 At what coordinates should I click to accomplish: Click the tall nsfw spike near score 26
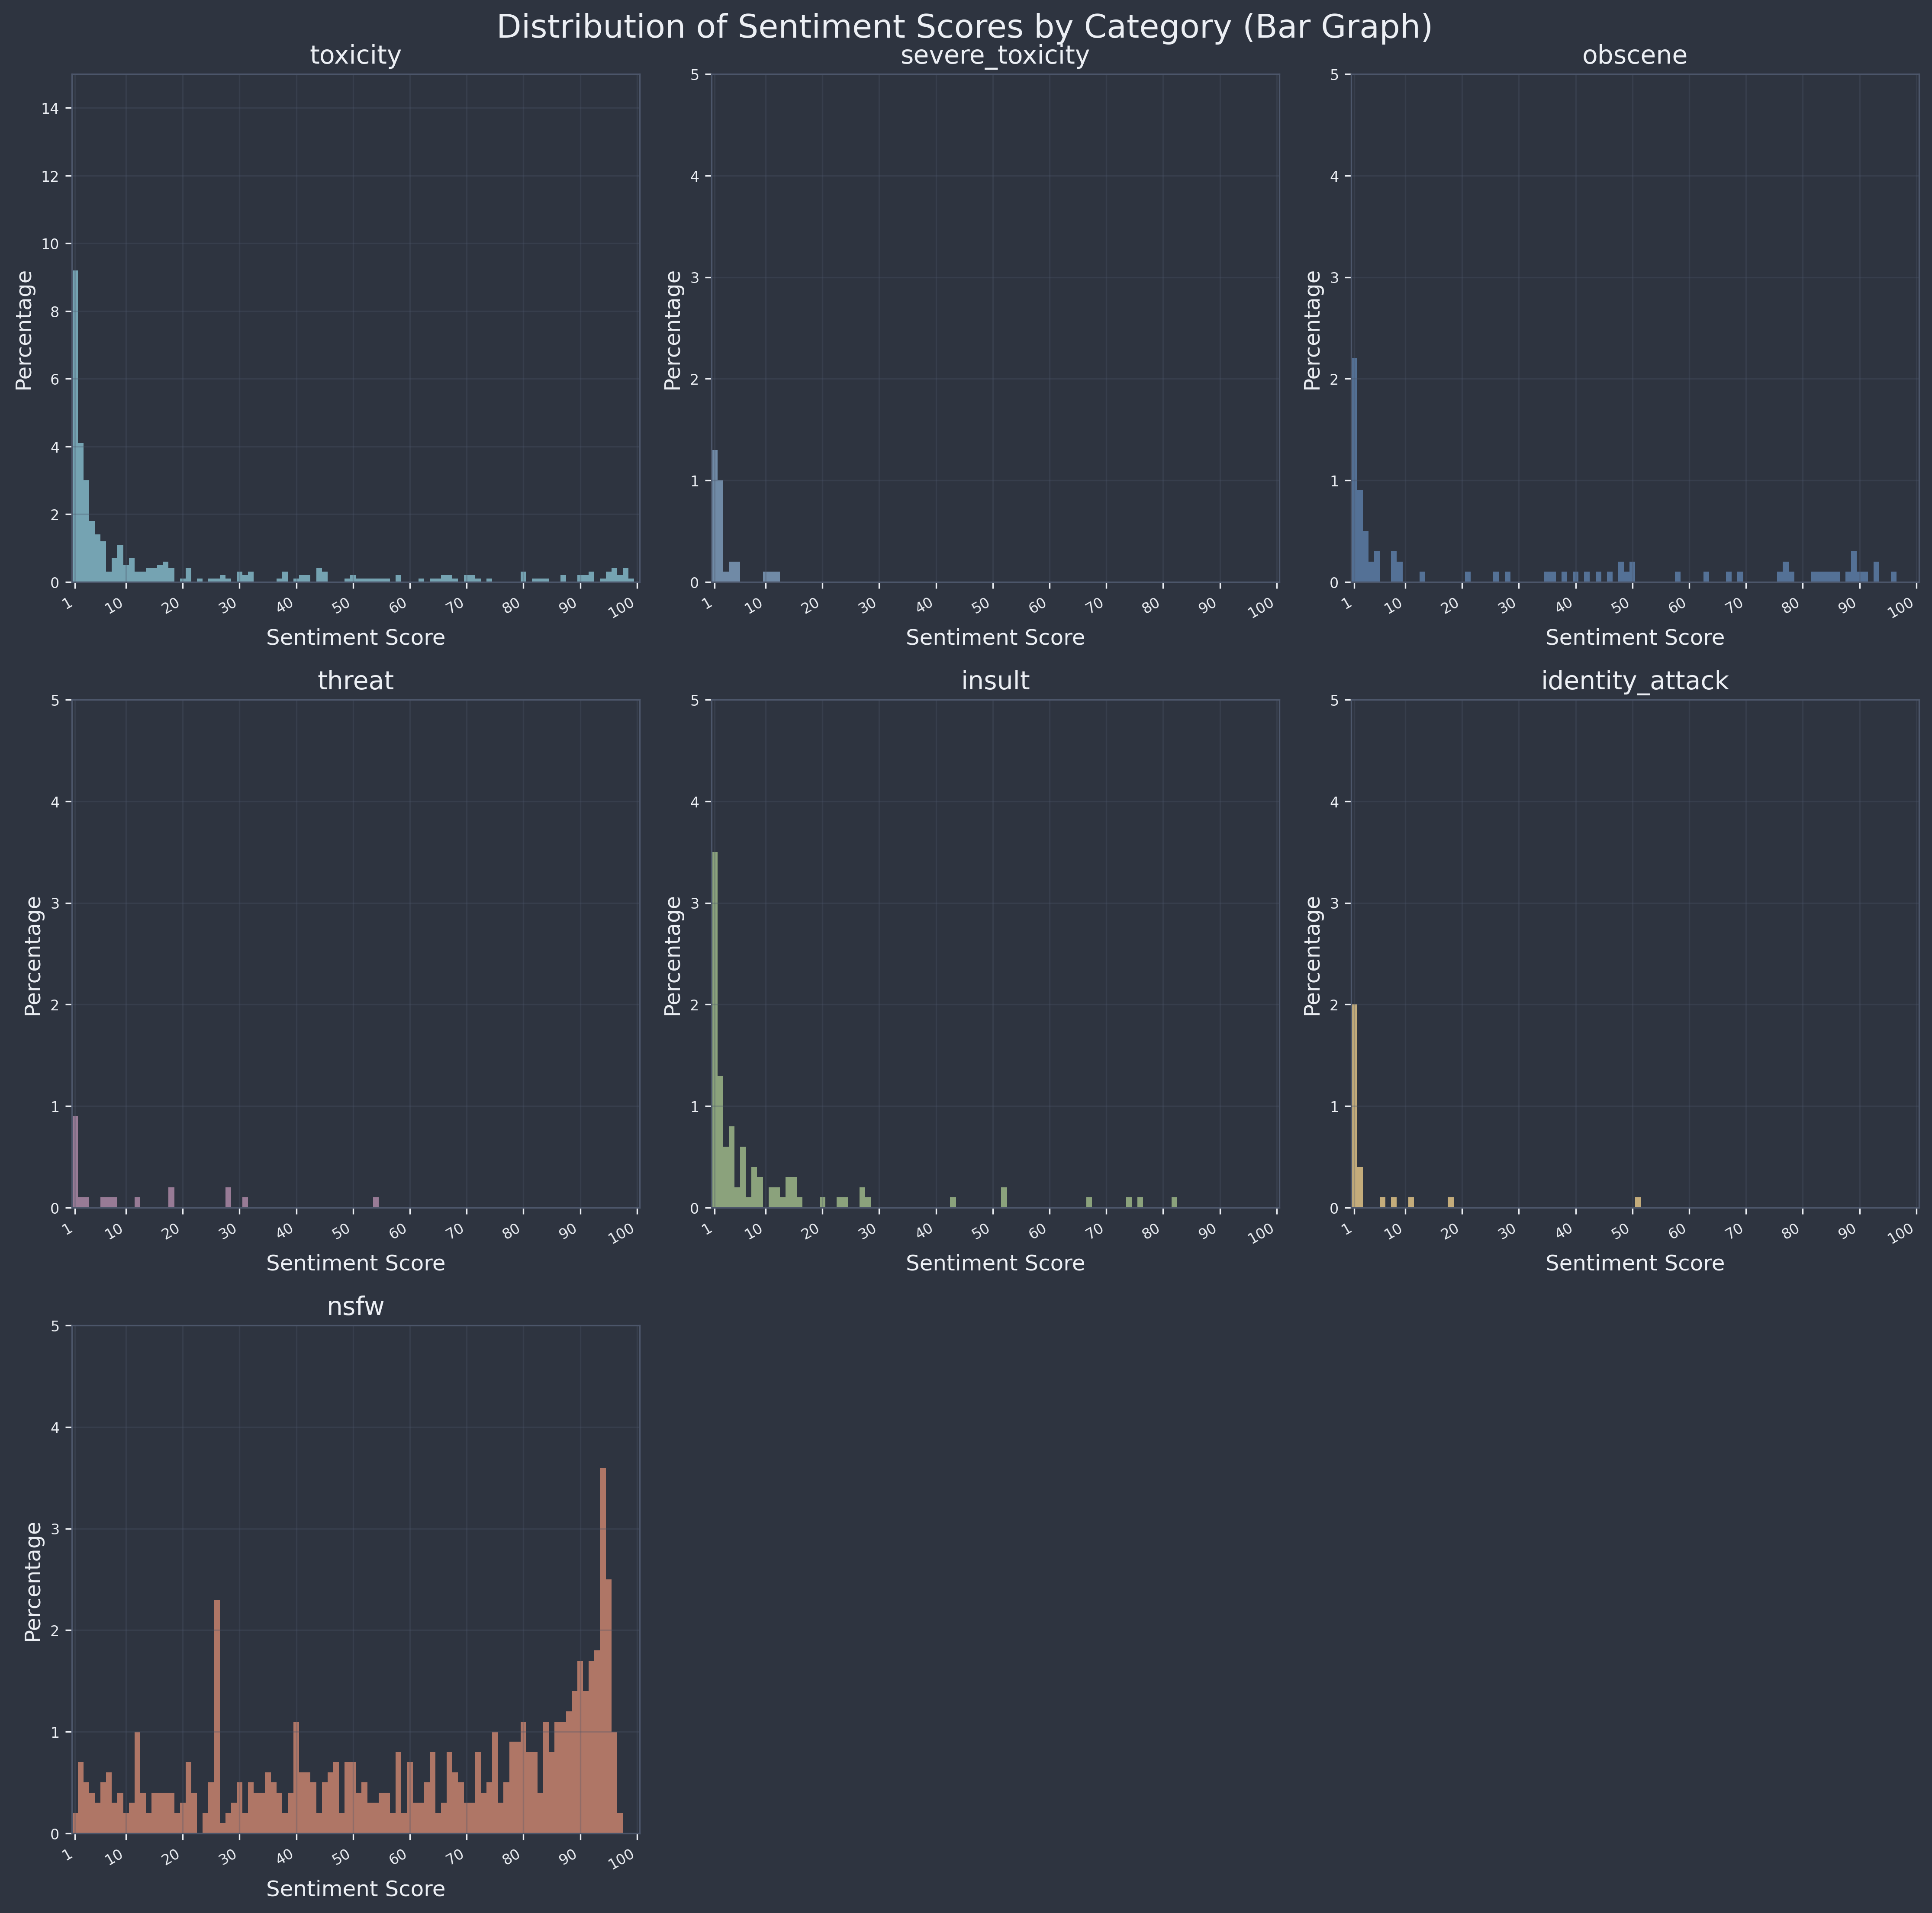(217, 1717)
